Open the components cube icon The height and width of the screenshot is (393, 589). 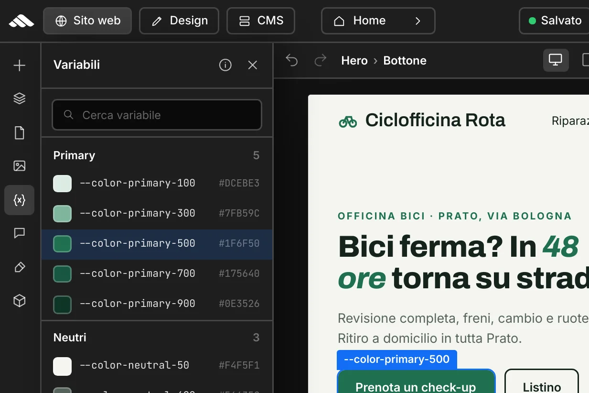19,301
